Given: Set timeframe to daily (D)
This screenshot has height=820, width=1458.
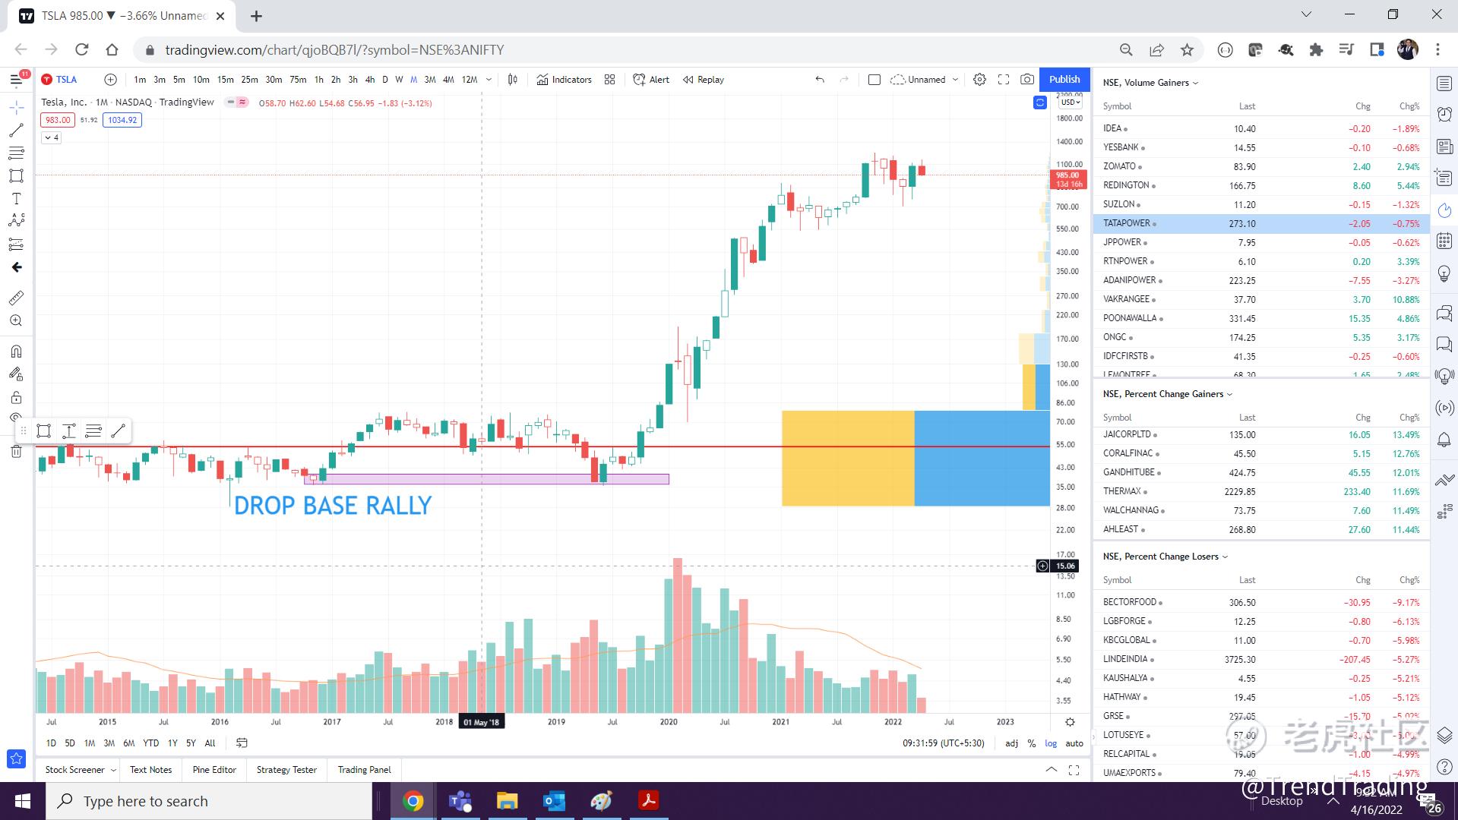Looking at the screenshot, I should point(385,80).
